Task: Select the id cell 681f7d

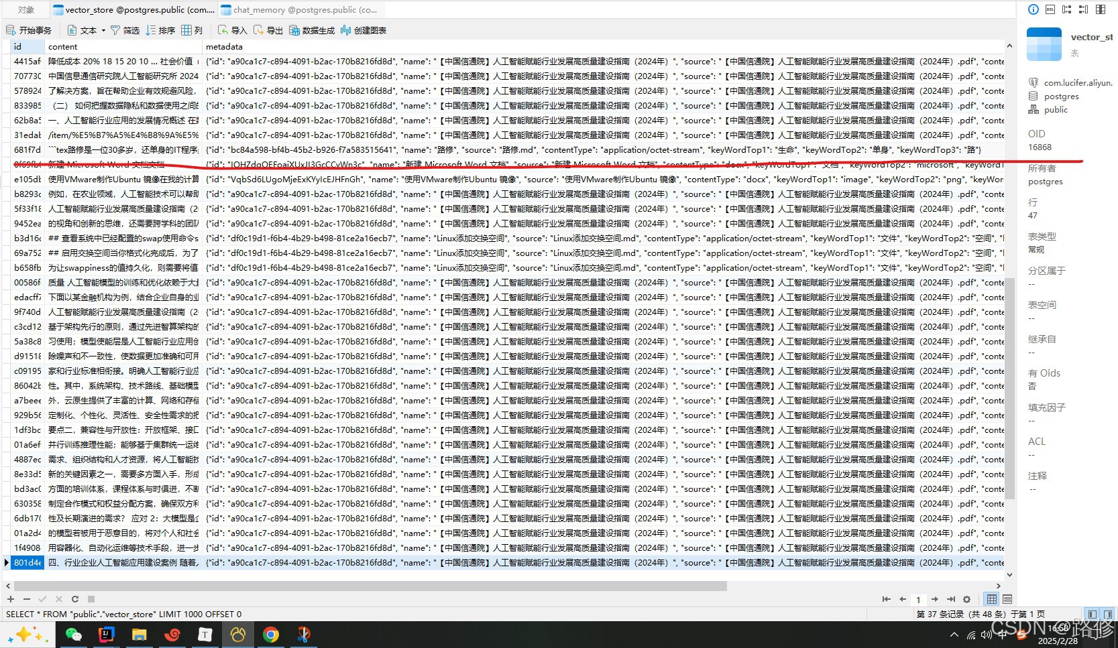Action: [27, 150]
